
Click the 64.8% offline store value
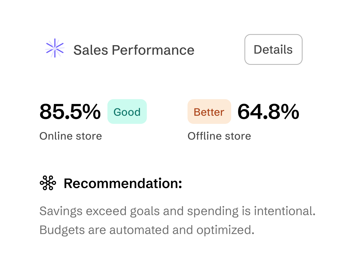268,112
